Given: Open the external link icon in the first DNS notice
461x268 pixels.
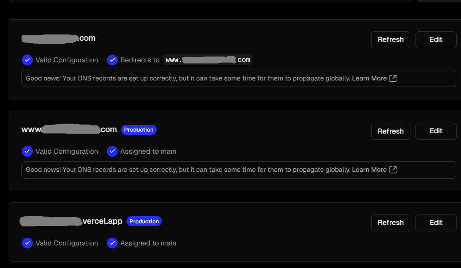Looking at the screenshot, I should point(393,78).
